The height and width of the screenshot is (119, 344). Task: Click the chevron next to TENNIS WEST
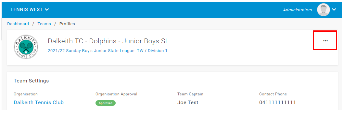(x=47, y=10)
